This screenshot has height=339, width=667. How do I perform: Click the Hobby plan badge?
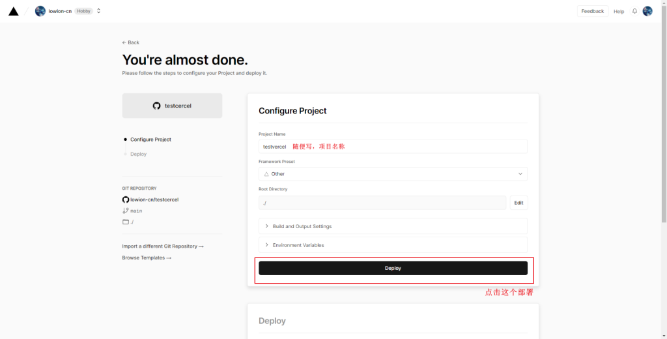click(x=84, y=11)
